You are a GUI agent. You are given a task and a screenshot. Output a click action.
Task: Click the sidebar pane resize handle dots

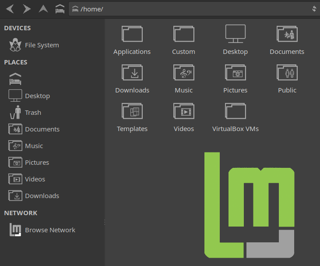(x=105, y=222)
